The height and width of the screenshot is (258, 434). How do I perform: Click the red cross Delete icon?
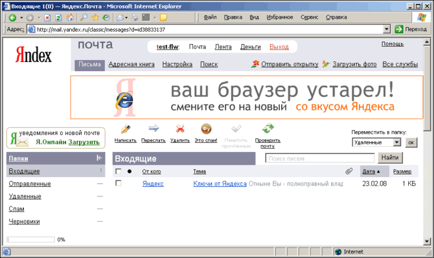pos(180,129)
